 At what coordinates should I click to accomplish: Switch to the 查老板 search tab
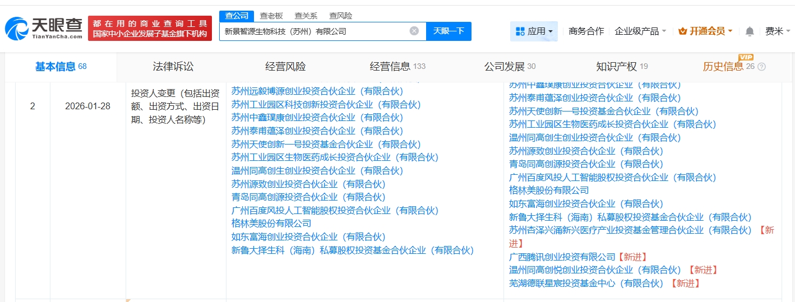pos(271,16)
